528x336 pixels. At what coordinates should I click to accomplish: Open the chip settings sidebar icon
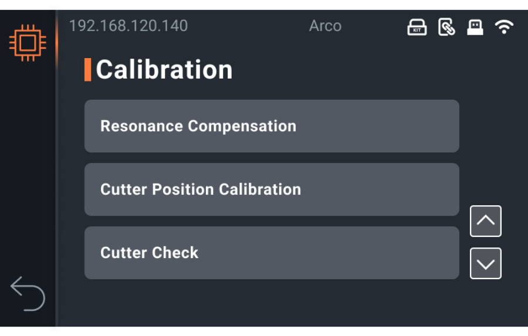point(28,43)
